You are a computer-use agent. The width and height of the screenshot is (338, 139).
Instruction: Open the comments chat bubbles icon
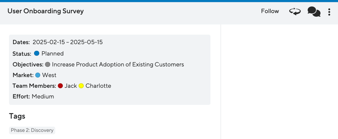pos(314,12)
